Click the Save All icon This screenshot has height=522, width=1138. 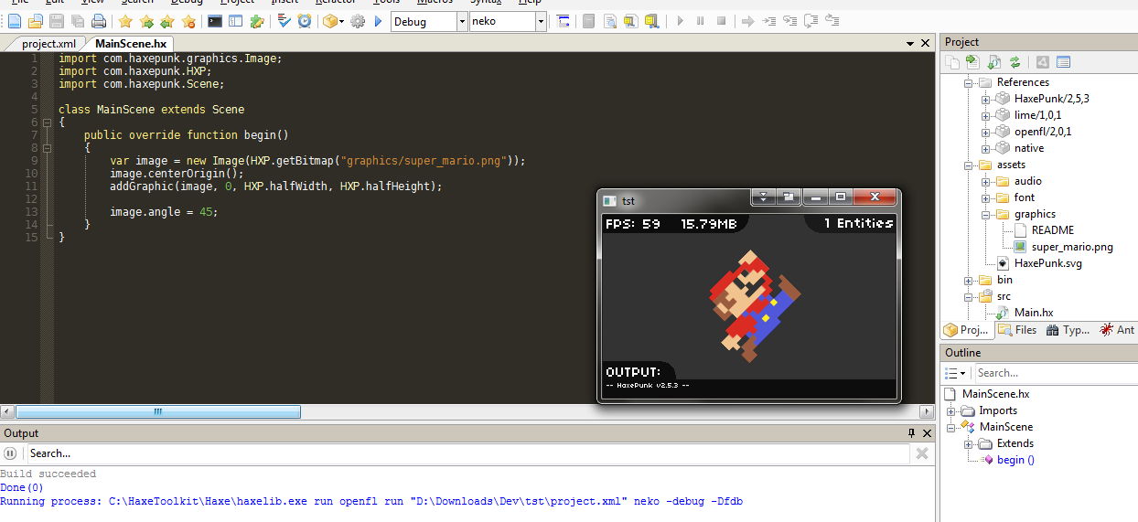coord(78,21)
